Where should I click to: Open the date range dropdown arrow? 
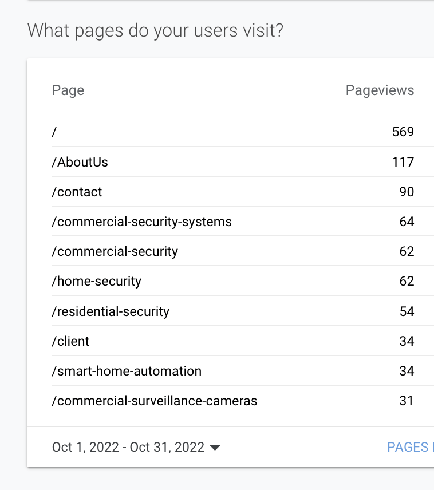(215, 448)
